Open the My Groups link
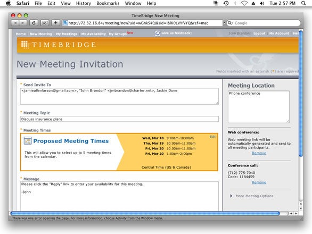The image size is (312, 234). pyautogui.click(x=118, y=34)
